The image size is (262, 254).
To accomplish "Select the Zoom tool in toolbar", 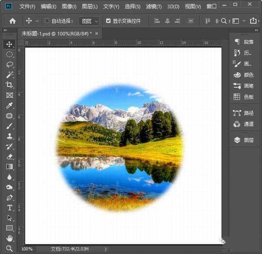I will pyautogui.click(x=9, y=248).
